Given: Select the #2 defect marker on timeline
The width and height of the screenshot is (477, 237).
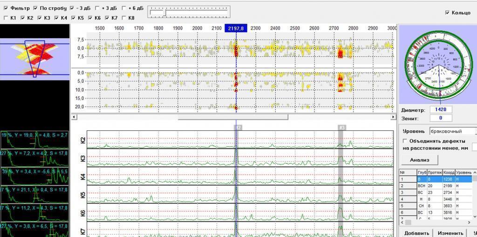Looking at the screenshot, I should click(x=238, y=127).
